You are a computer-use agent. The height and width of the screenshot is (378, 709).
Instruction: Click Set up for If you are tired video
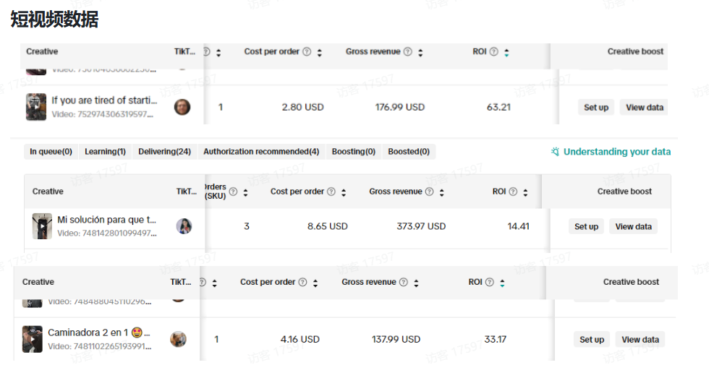pos(596,108)
